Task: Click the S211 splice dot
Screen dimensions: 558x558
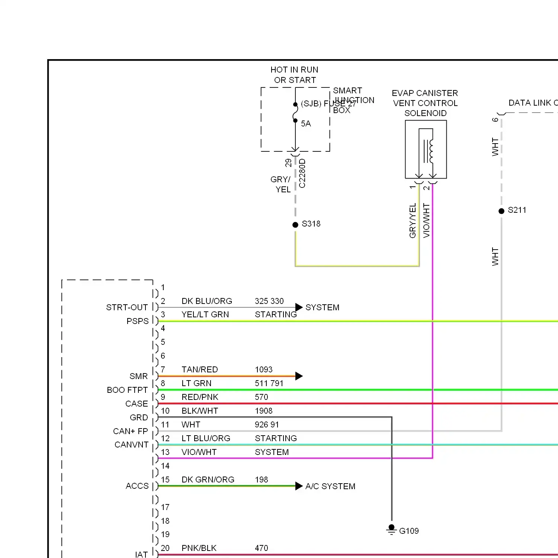Action: (501, 211)
